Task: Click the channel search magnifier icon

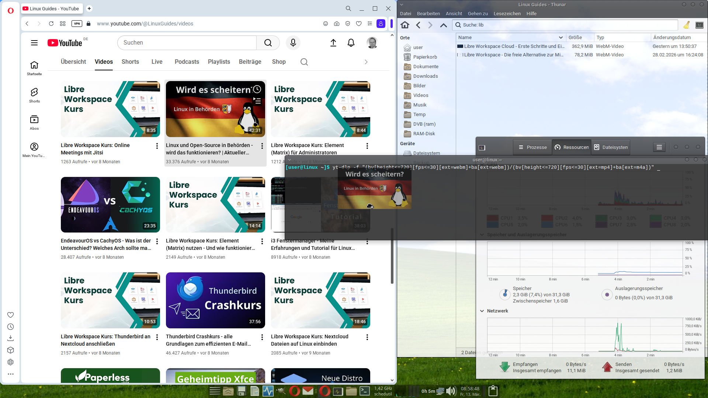Action: tap(304, 62)
